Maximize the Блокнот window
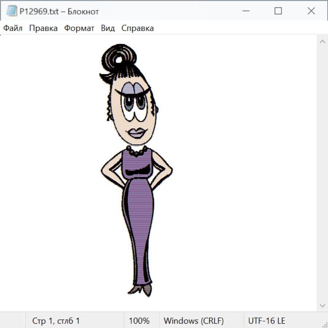328x328 pixels. tap(278, 11)
